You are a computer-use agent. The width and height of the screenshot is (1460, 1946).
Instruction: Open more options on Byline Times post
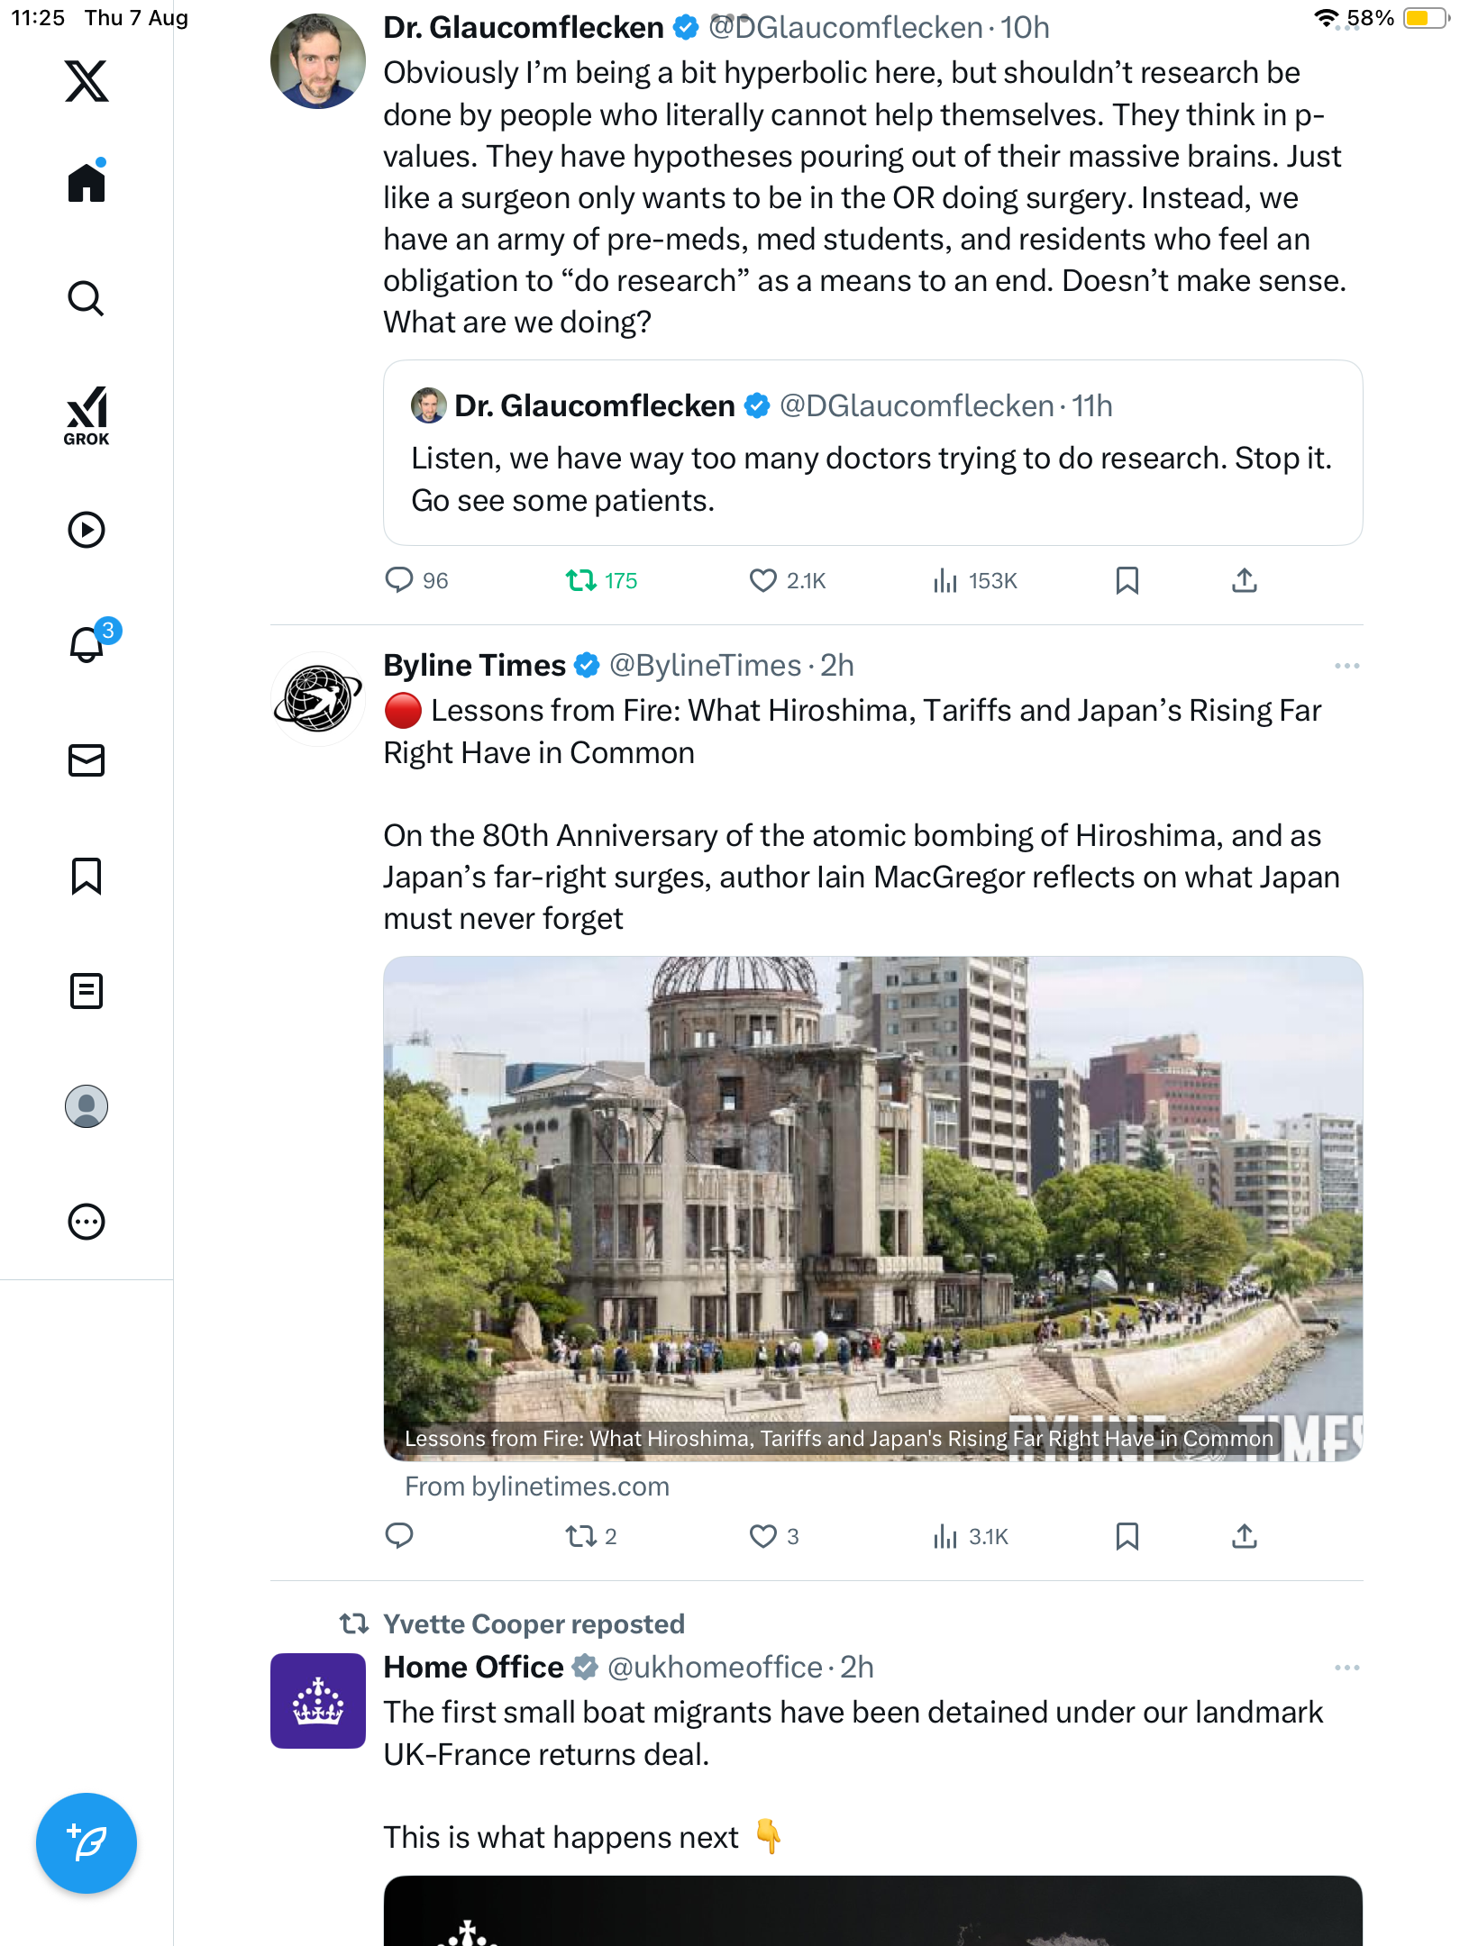tap(1346, 666)
